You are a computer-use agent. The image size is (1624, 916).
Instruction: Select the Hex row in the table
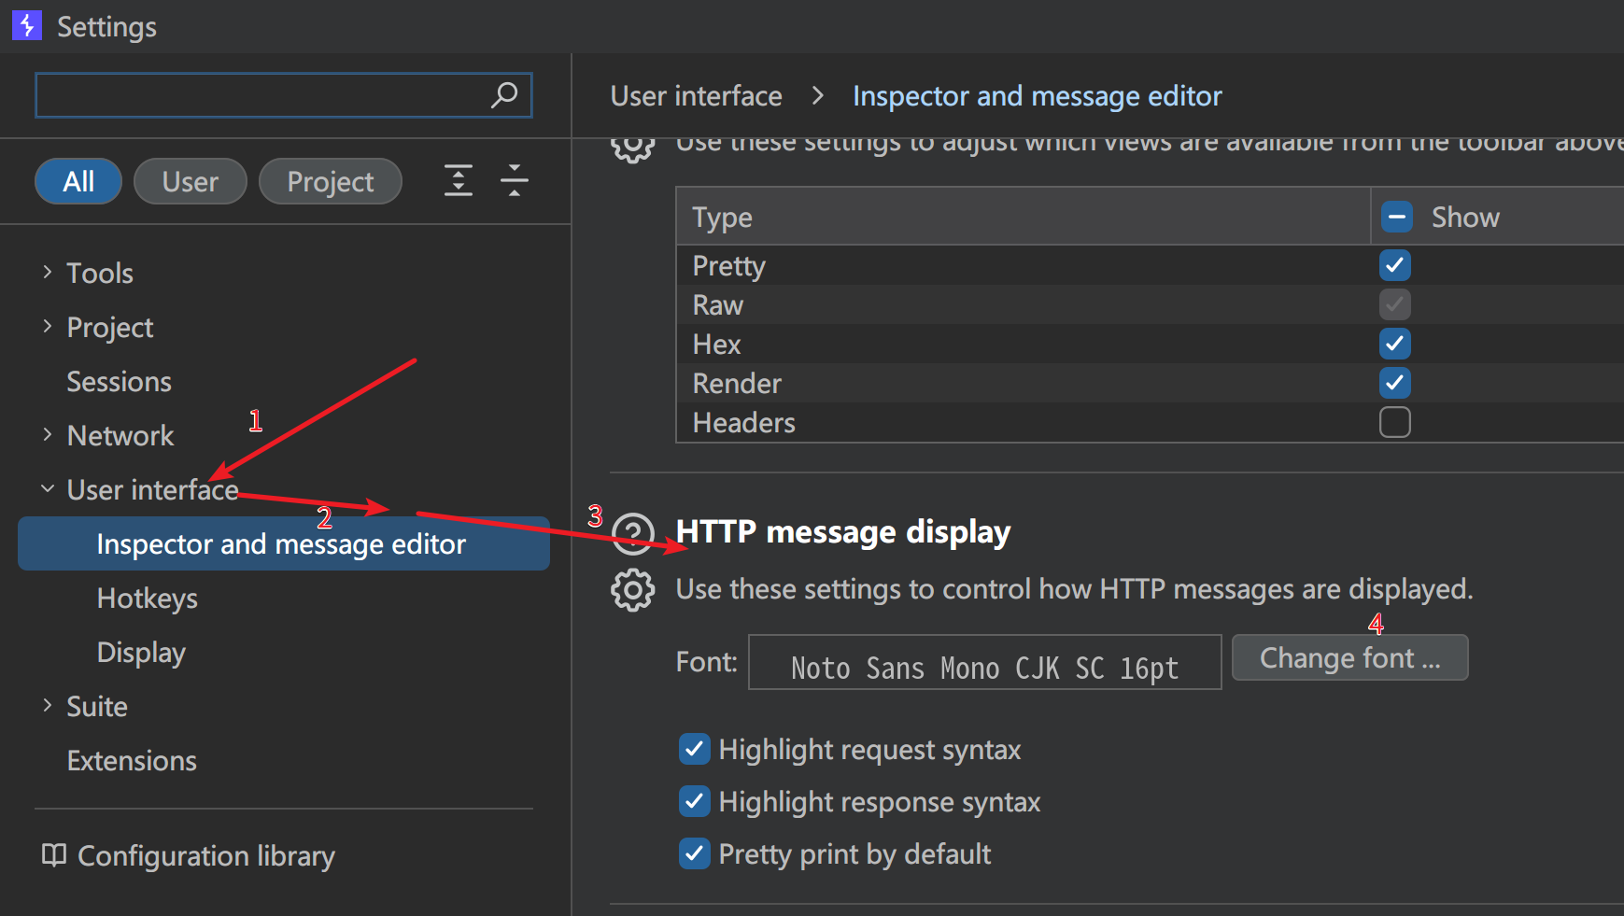[x=1150, y=344]
